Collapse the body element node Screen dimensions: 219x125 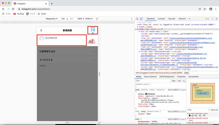pyautogui.click(x=138, y=29)
